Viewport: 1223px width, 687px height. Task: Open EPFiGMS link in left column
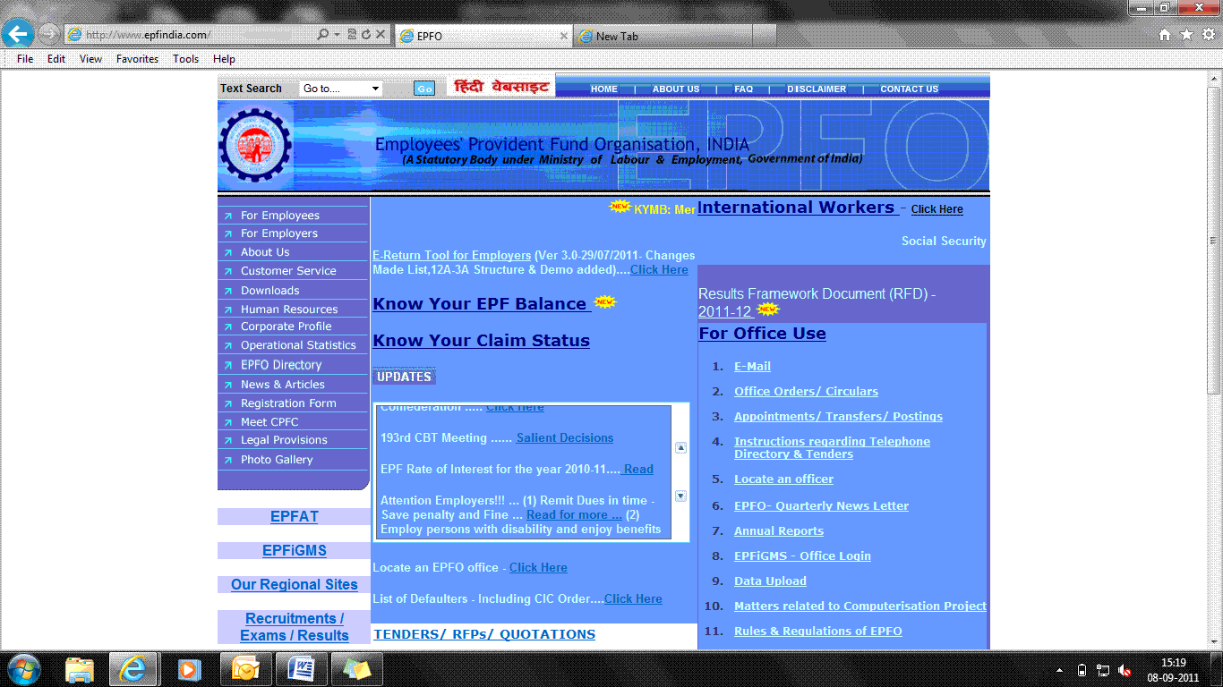(x=295, y=551)
